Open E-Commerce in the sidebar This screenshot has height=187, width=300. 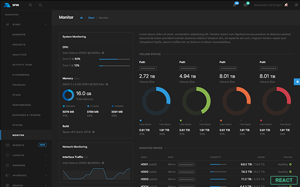click(21, 75)
